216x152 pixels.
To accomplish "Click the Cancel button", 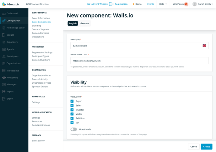I will (x=194, y=147).
